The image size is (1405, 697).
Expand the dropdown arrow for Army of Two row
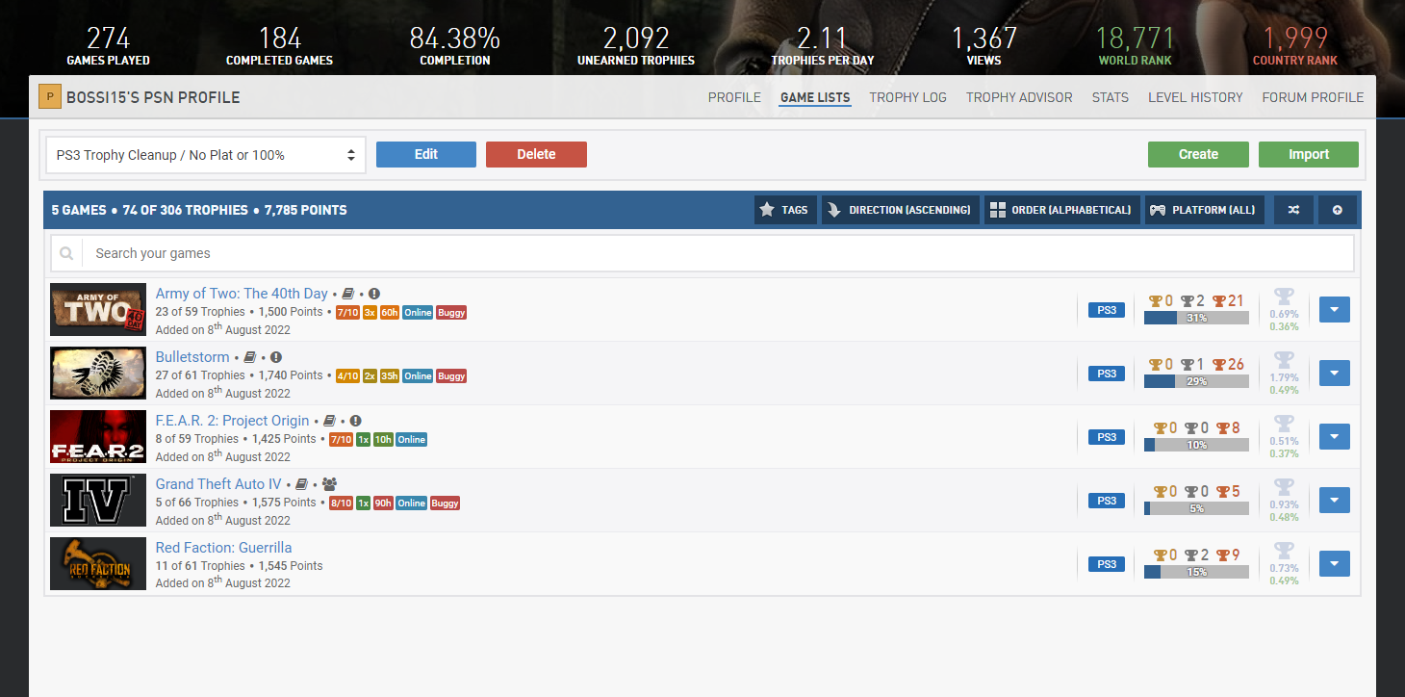click(x=1334, y=310)
